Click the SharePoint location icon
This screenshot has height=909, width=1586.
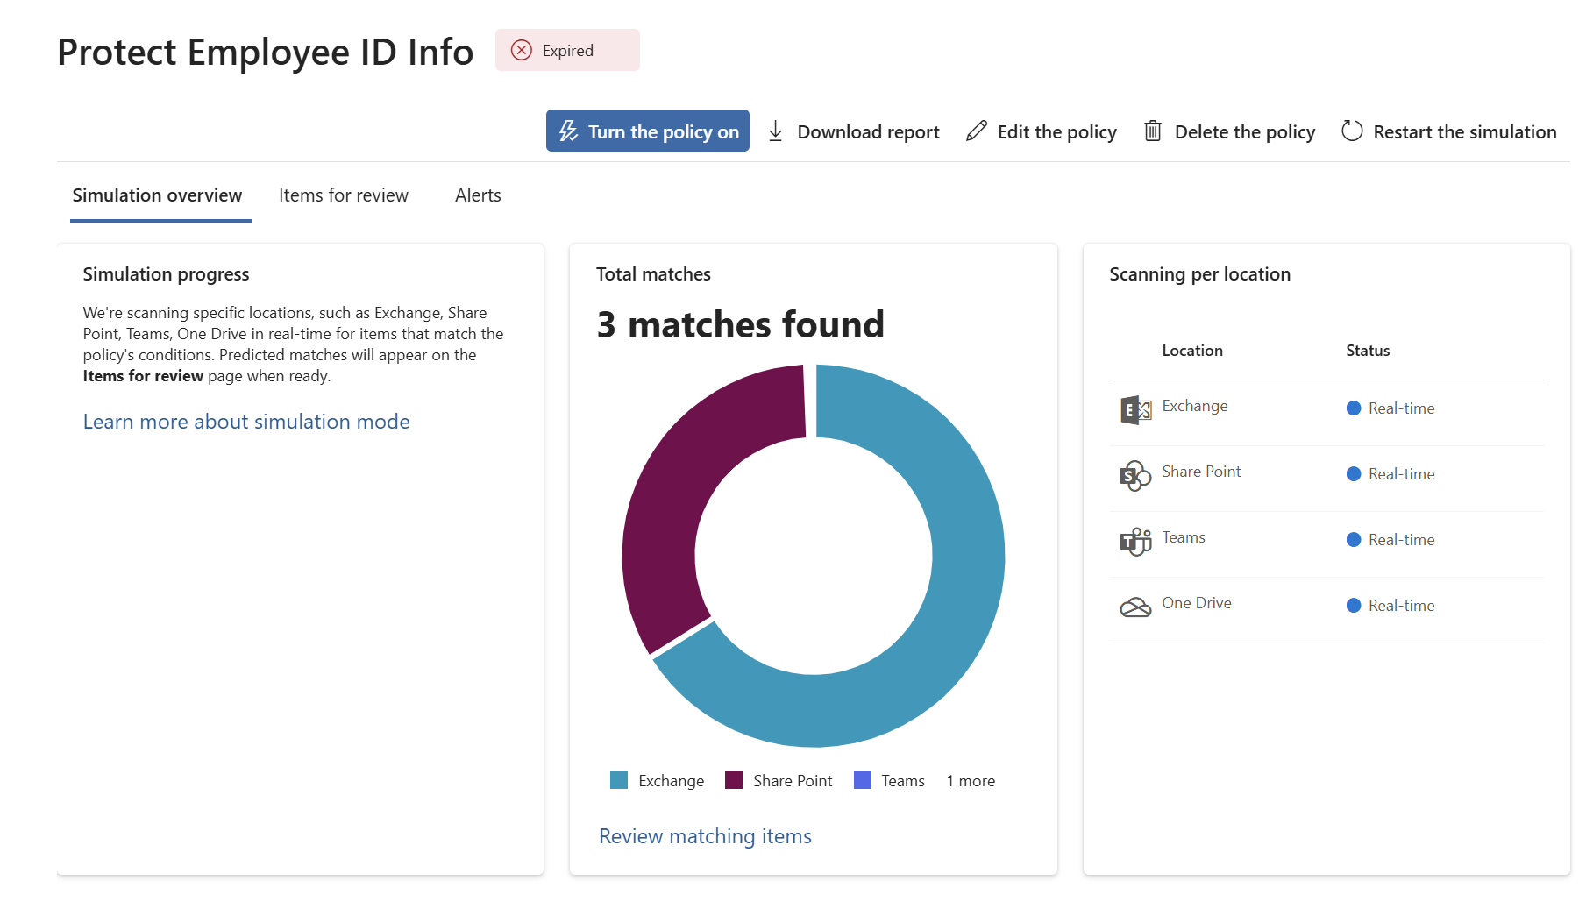[1135, 475]
